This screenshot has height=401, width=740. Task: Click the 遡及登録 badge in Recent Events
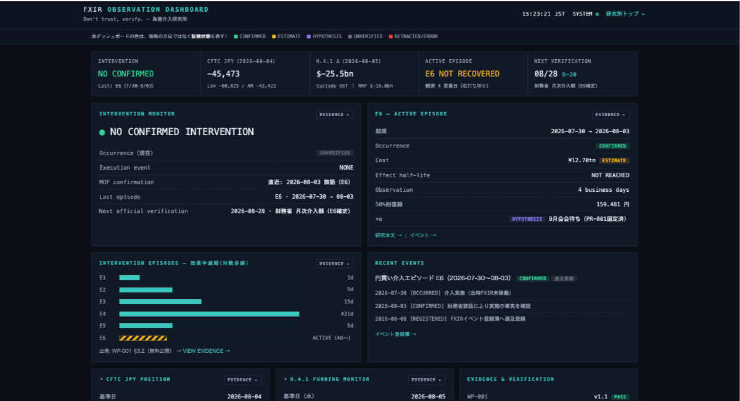[564, 278]
